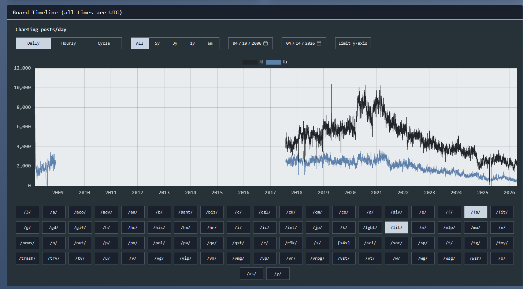The image size is (523, 289).
Task: Deselect the /fa/ board button
Action: (x=476, y=212)
